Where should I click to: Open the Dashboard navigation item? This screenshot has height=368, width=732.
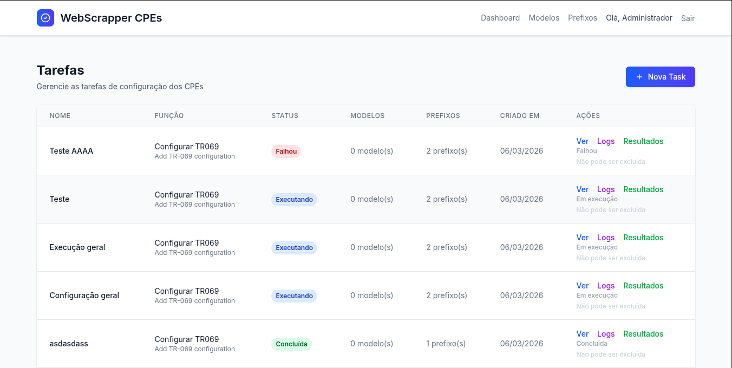(500, 18)
